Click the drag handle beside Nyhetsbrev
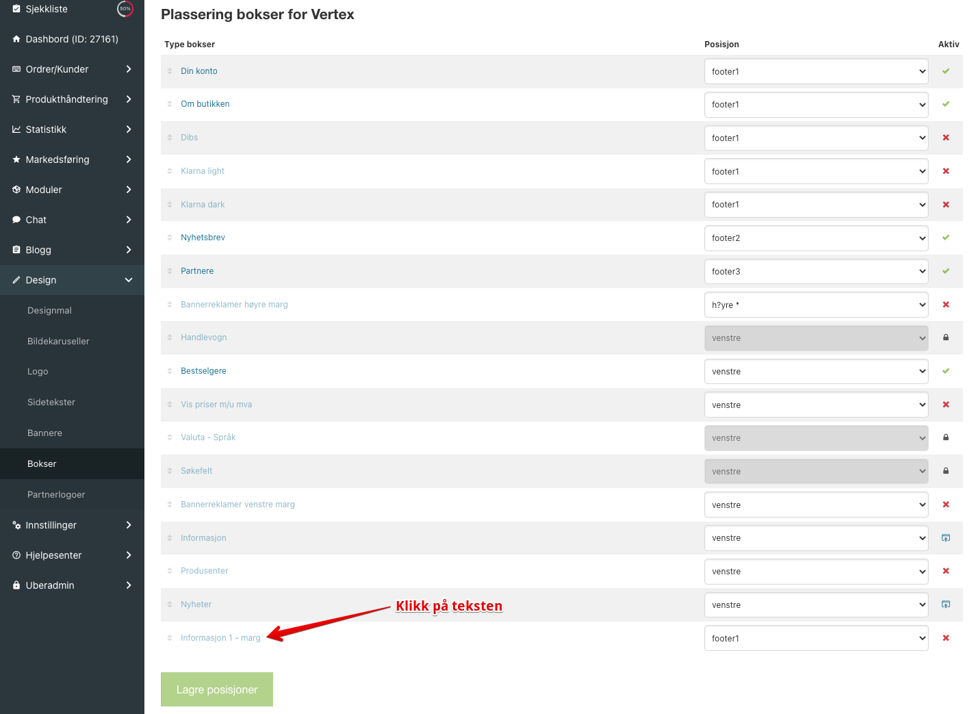This screenshot has height=714, width=976. point(170,238)
